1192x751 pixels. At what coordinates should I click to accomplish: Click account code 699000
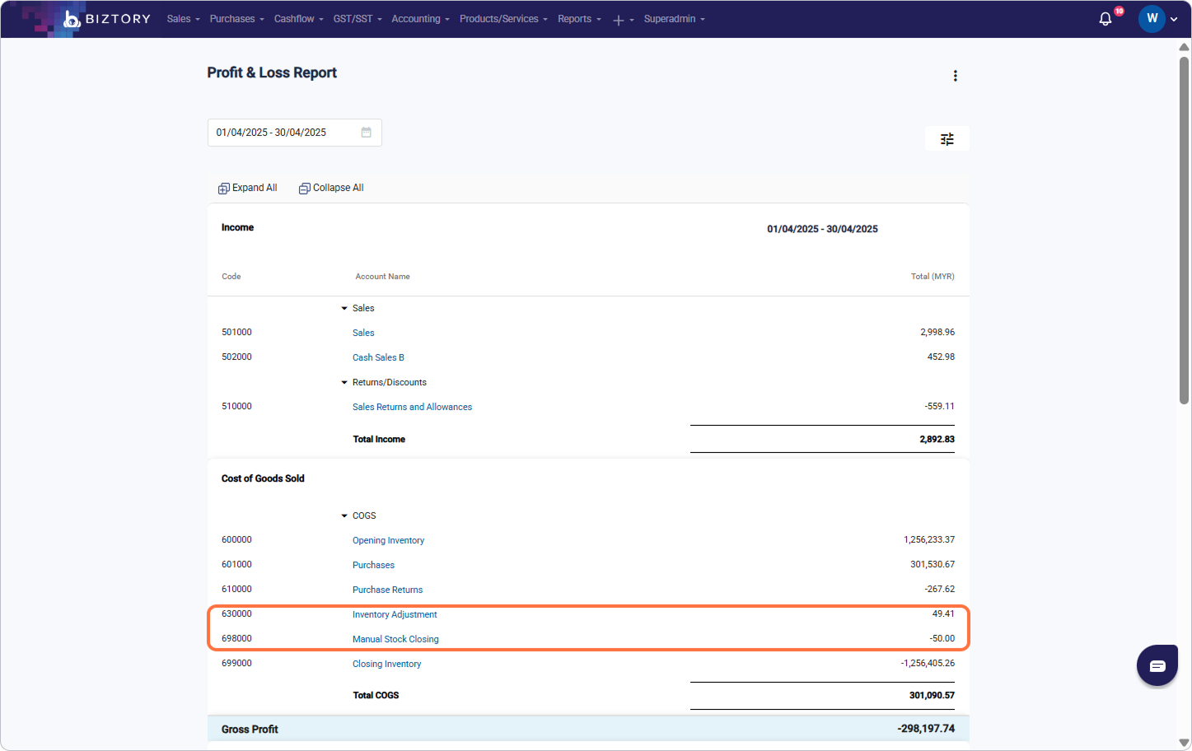coord(236,663)
